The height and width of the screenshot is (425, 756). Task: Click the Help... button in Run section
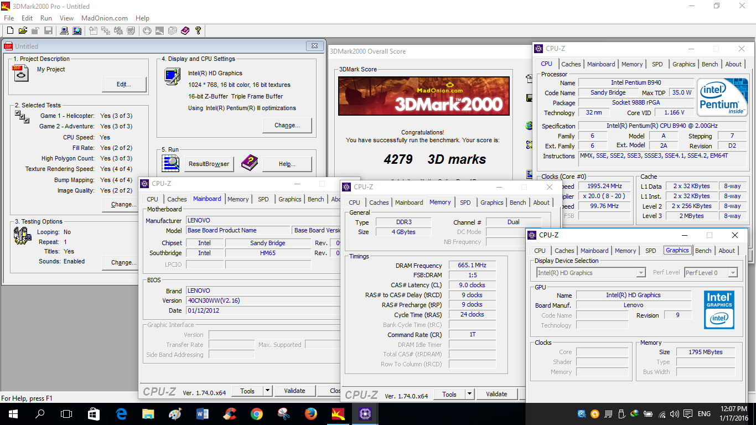[x=287, y=164]
